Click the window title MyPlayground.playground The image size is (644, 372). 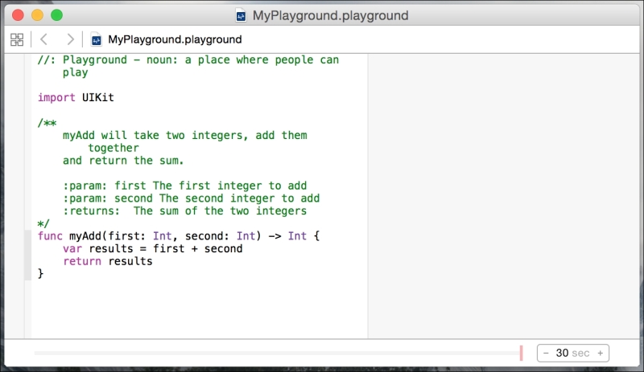(x=330, y=15)
